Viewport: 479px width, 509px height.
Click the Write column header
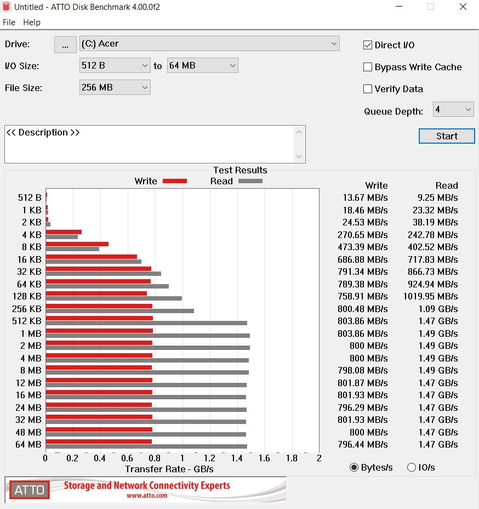(376, 185)
